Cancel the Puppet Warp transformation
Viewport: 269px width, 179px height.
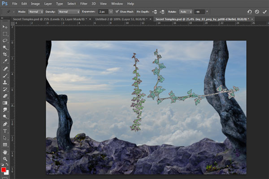[x=257, y=12]
